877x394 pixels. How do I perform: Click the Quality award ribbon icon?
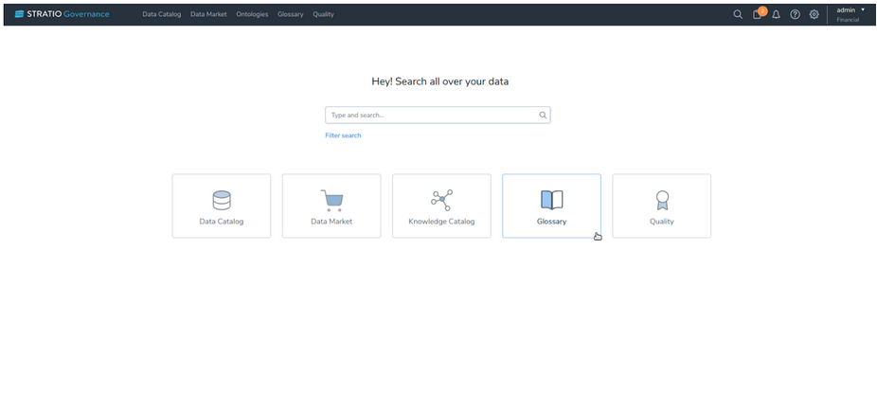[662, 200]
